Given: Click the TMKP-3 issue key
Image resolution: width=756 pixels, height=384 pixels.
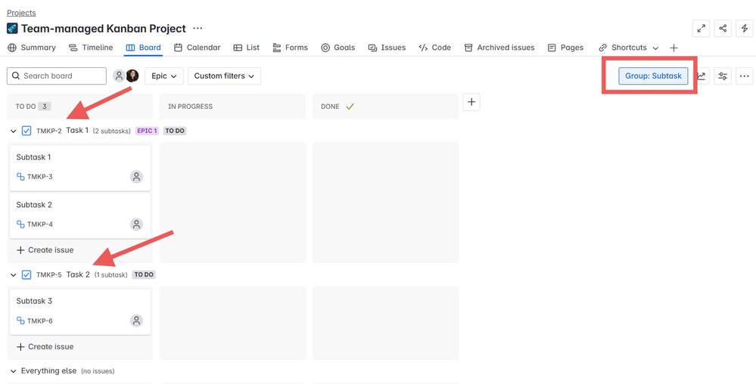Looking at the screenshot, I should pos(39,177).
